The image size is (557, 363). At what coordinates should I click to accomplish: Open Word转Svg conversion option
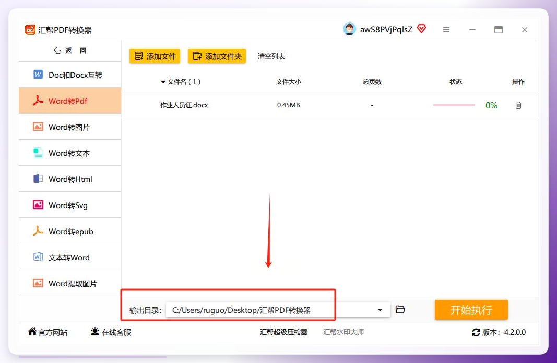point(70,205)
